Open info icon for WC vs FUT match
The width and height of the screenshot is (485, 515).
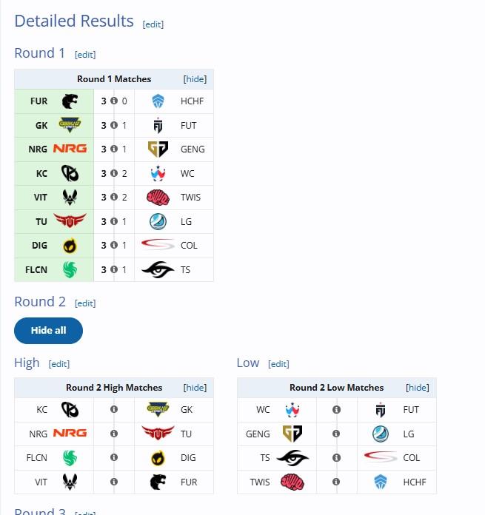(336, 409)
